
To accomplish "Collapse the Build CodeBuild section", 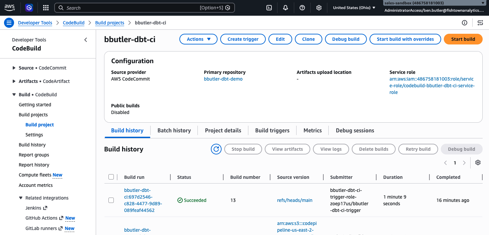I will coord(14,95).
